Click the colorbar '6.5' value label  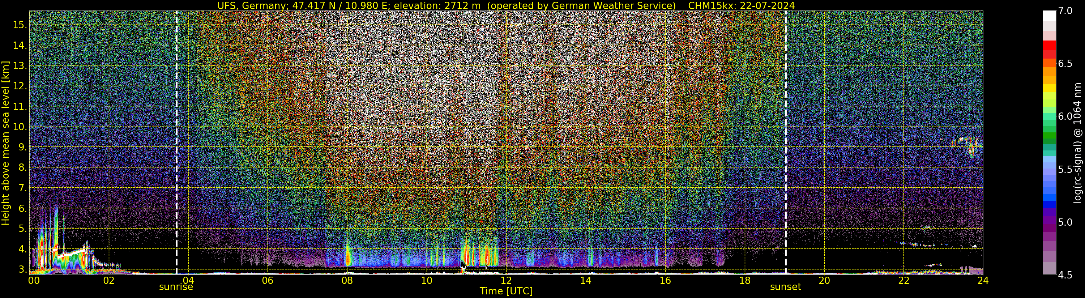click(1065, 64)
